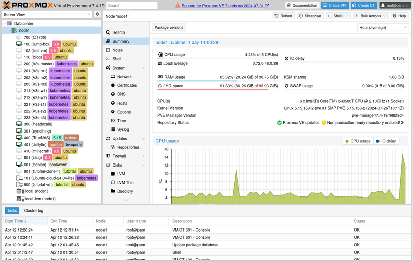Select the 700 (CT700) container icon
This screenshot has width=413, height=262.
[x=19, y=37]
